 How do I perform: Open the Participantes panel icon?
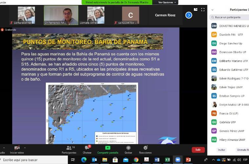coord(69,148)
